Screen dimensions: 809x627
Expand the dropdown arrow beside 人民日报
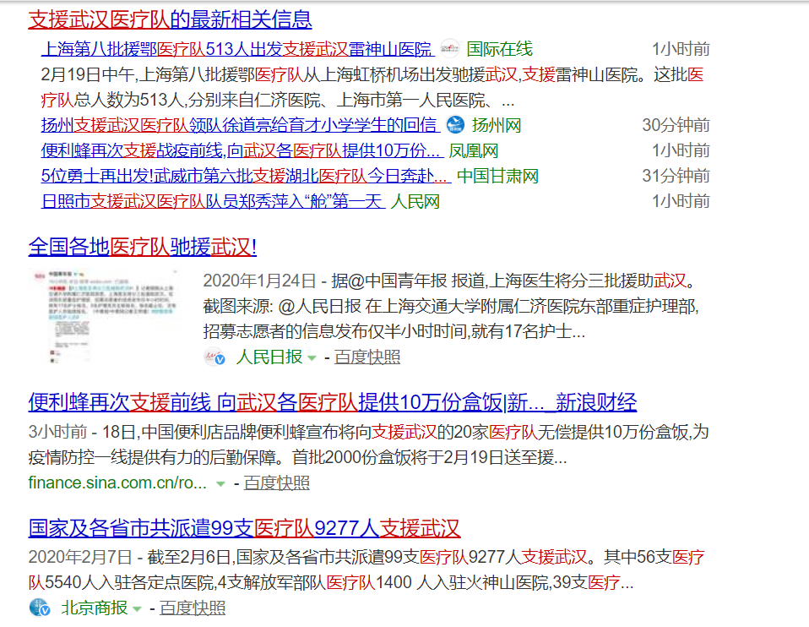[x=312, y=358]
